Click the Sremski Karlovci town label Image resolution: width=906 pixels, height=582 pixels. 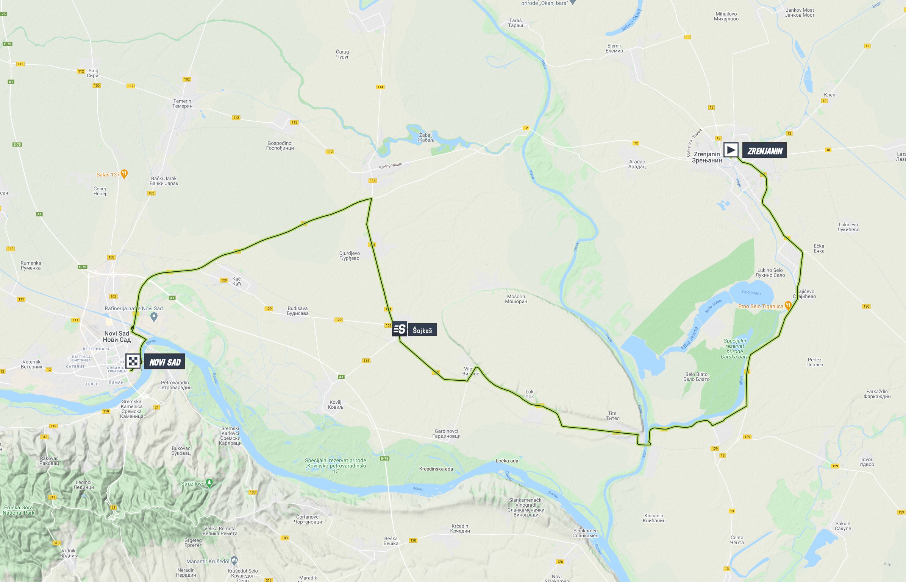tap(230, 436)
